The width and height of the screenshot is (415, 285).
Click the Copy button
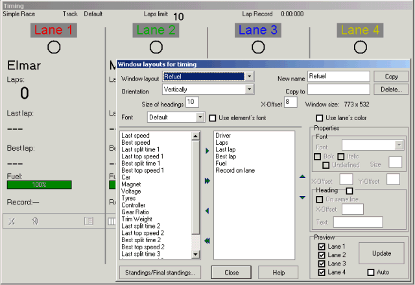[391, 77]
